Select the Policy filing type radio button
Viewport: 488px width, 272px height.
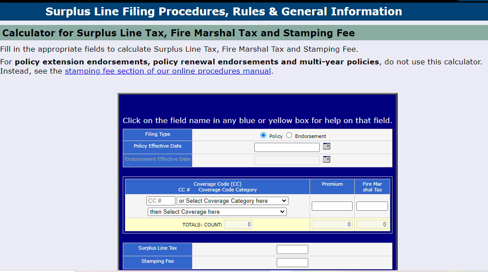(x=263, y=135)
